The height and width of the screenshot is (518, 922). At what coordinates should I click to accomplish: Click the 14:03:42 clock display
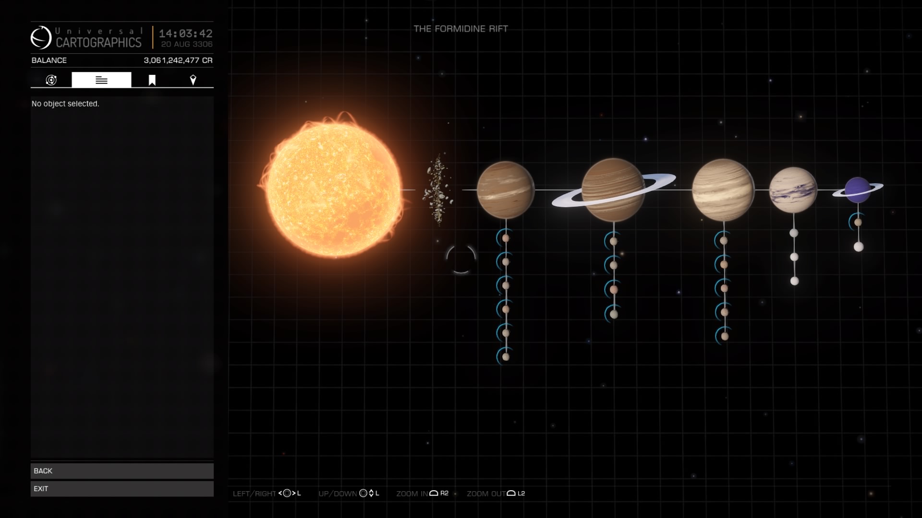(x=185, y=34)
